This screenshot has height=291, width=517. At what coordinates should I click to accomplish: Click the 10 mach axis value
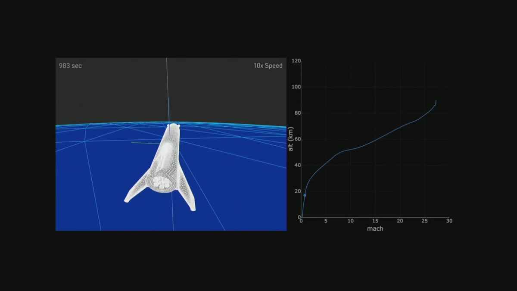350,221
